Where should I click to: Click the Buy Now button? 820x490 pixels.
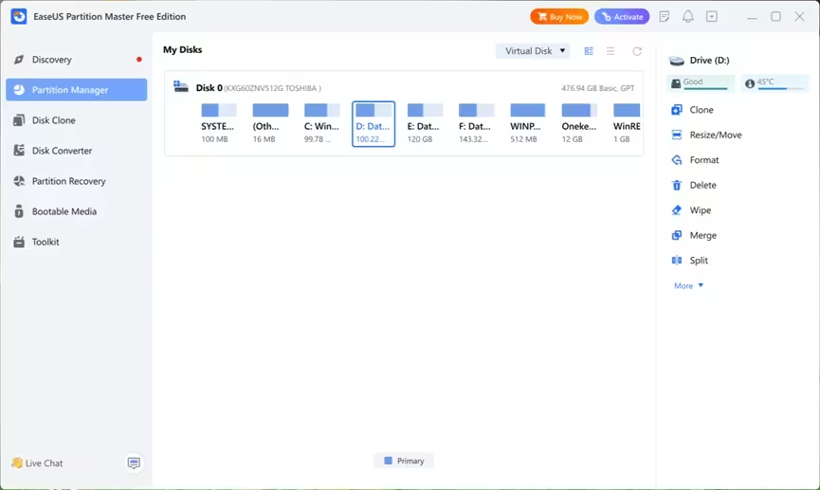[x=559, y=17]
